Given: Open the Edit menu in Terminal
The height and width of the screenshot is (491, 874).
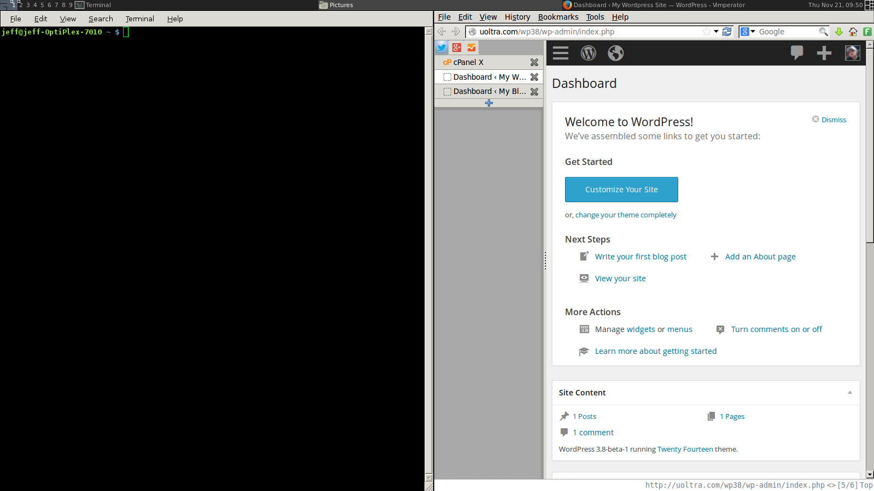Looking at the screenshot, I should pos(41,19).
